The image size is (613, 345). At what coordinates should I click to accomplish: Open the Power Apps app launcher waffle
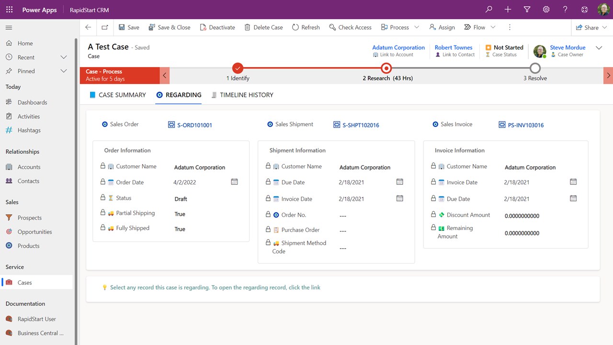tap(10, 10)
